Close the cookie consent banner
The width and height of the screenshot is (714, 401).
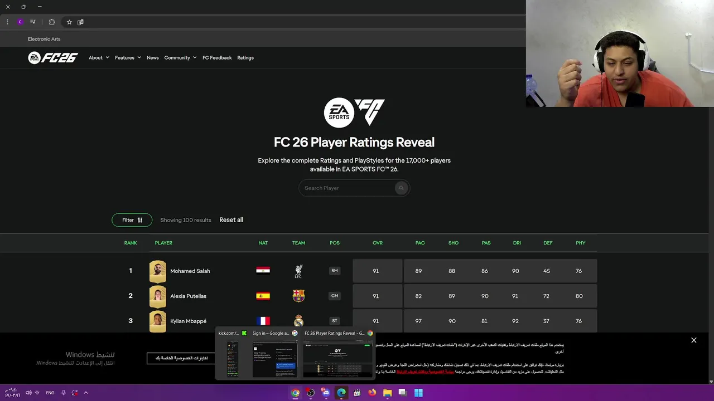click(694, 340)
